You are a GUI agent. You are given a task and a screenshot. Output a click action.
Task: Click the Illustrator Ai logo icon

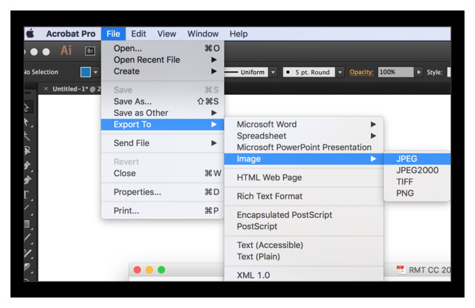pos(66,50)
